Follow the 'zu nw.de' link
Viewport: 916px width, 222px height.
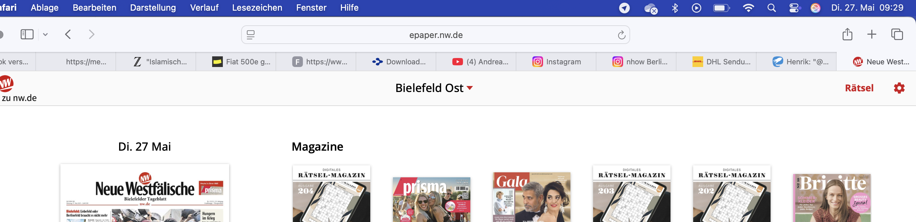click(x=19, y=98)
